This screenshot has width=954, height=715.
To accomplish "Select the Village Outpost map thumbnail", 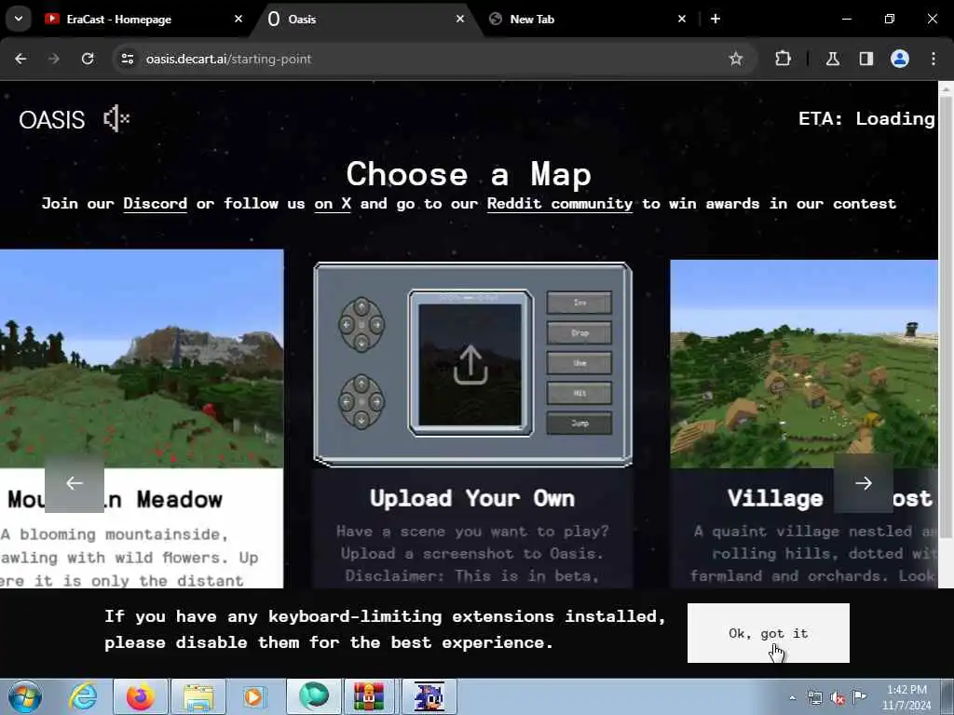I will point(804,364).
